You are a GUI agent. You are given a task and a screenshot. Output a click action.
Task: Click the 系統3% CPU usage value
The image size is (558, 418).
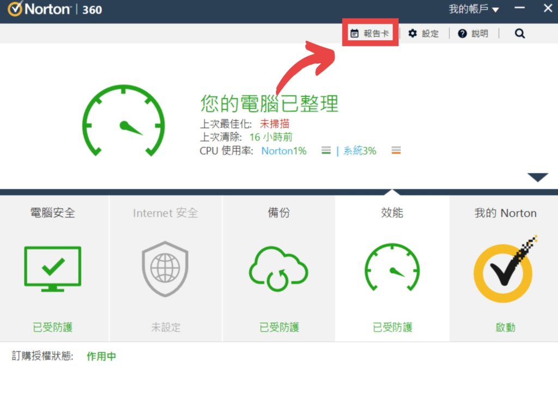click(x=360, y=151)
